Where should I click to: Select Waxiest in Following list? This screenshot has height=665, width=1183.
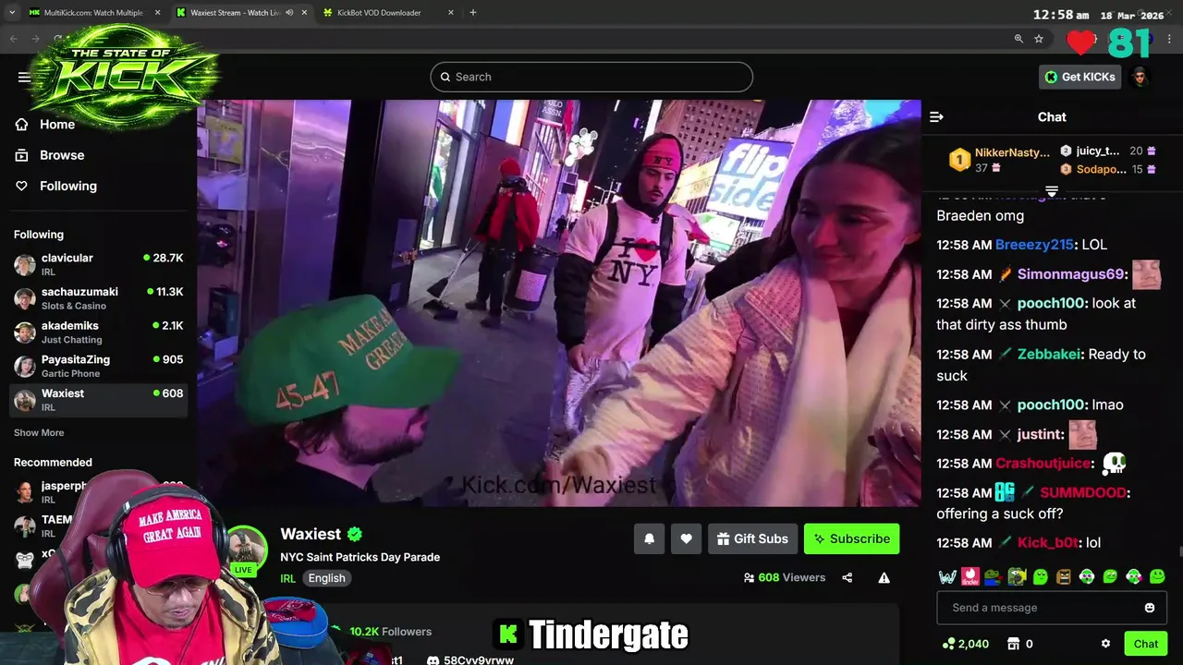(x=99, y=400)
